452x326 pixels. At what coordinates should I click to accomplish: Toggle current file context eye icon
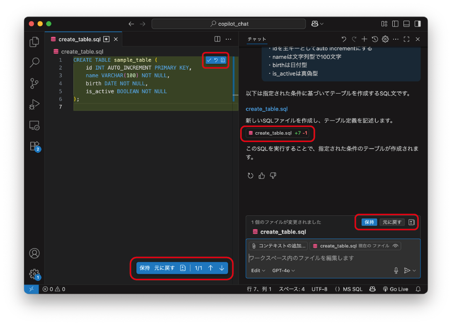click(396, 246)
